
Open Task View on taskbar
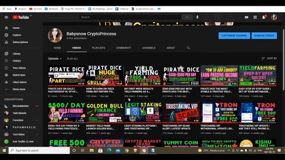(82, 150)
